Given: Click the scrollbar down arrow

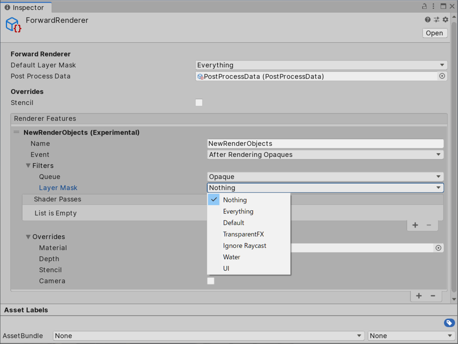Looking at the screenshot, I should [x=454, y=299].
